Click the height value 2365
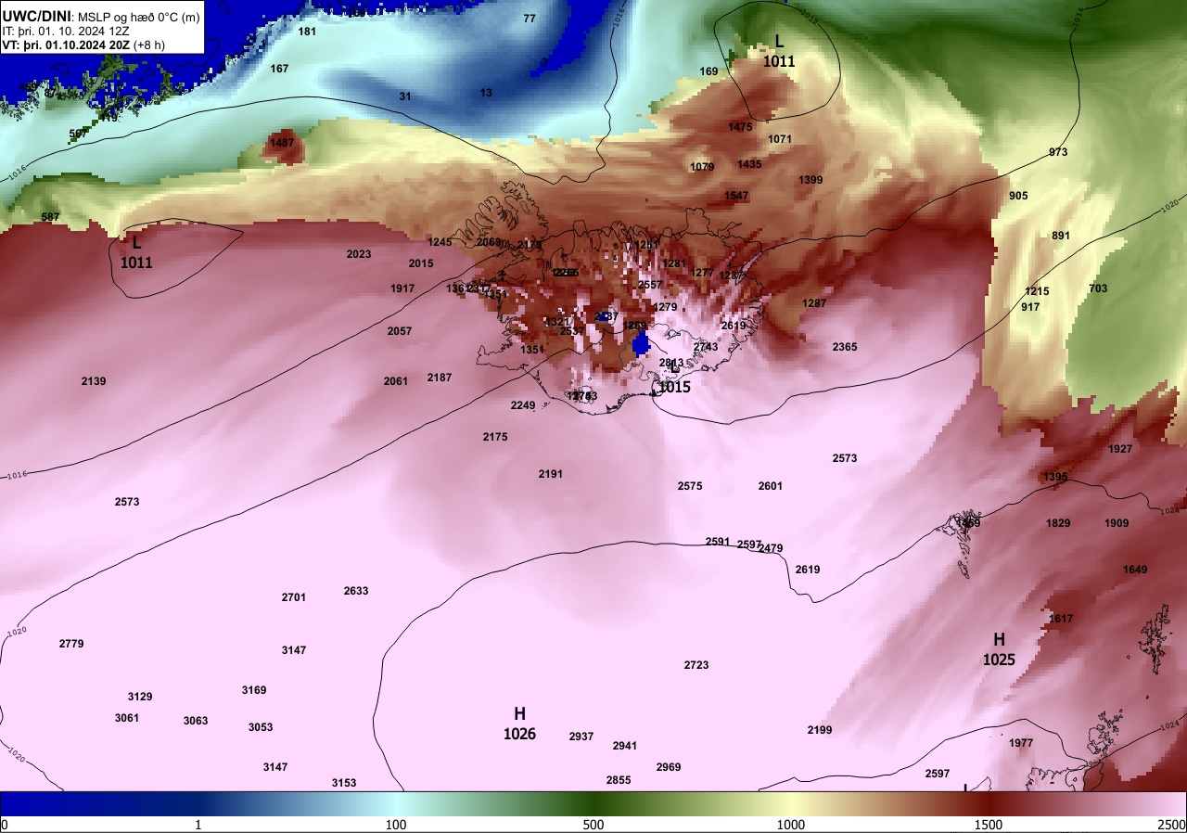1187x833 pixels. (845, 347)
